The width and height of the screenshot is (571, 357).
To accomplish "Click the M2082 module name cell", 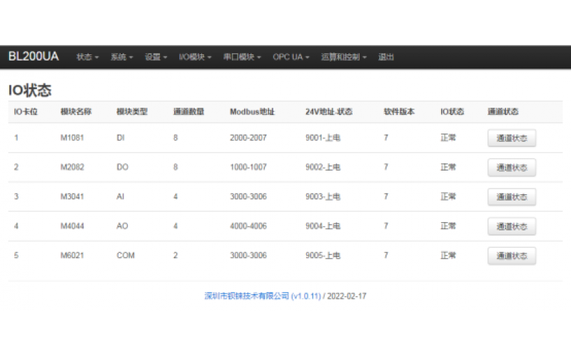I will (x=72, y=167).
